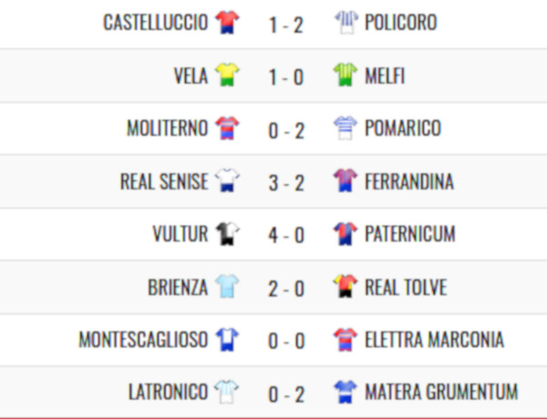Click Vultur's black and white jersey icon

pyautogui.click(x=227, y=233)
